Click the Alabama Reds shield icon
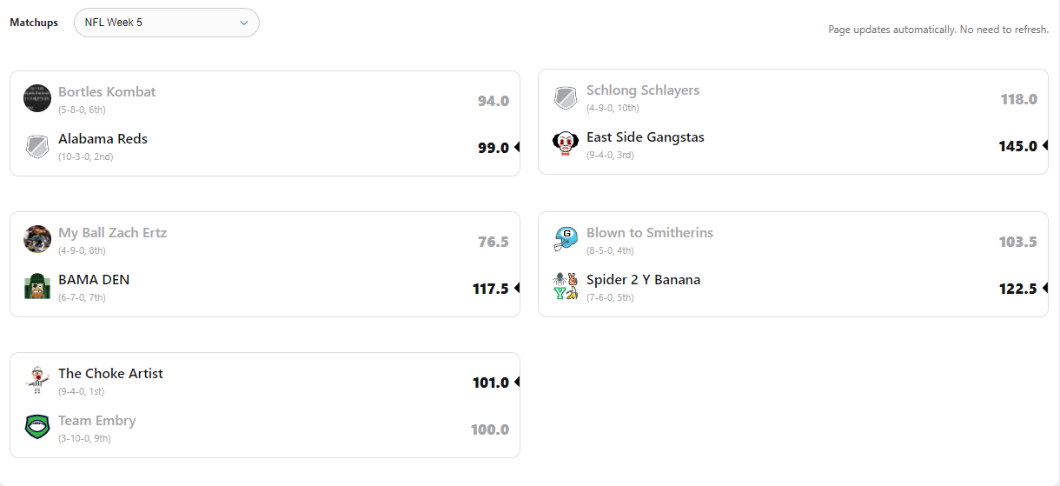Screen dimensions: 1060x486 click(37, 146)
